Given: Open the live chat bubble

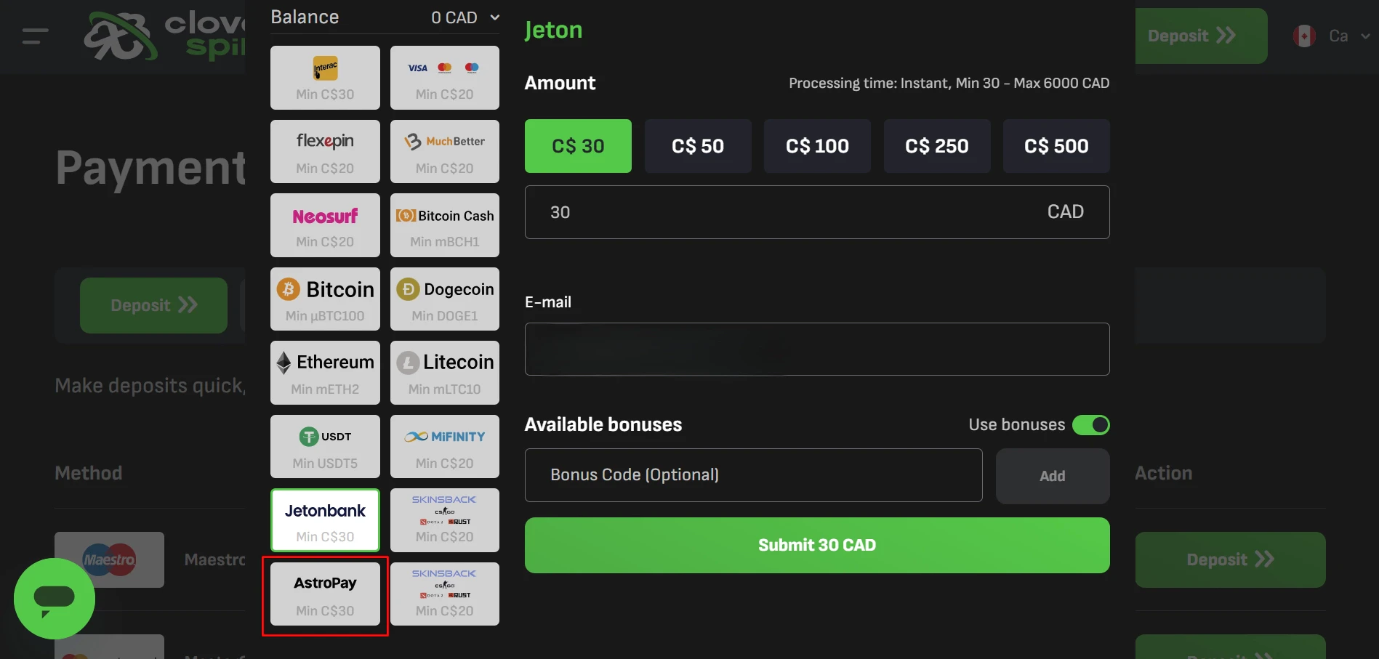Looking at the screenshot, I should 55,599.
